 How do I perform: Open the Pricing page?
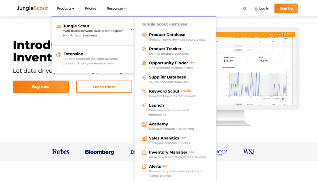90,8
